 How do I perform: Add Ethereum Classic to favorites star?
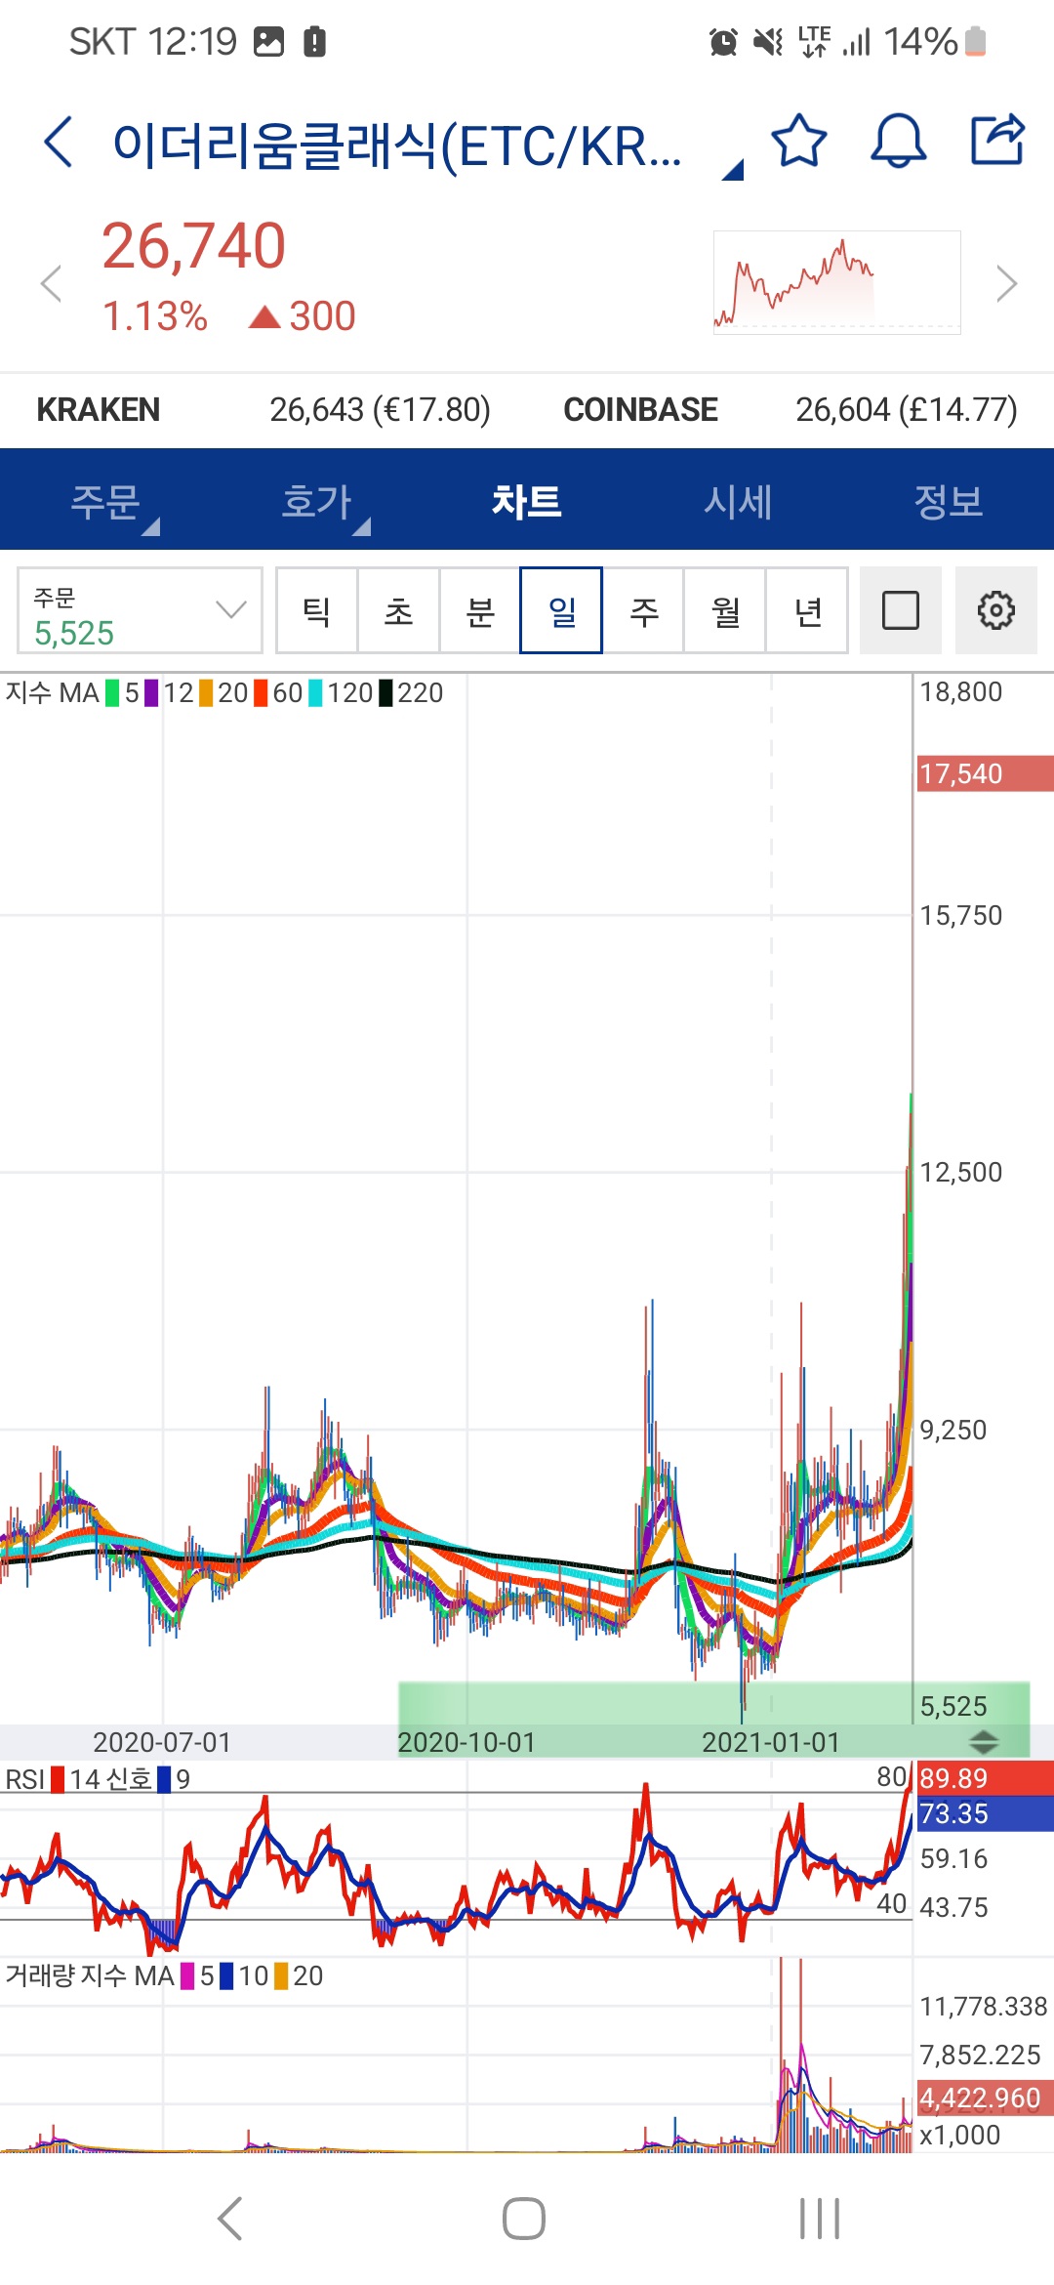click(799, 141)
